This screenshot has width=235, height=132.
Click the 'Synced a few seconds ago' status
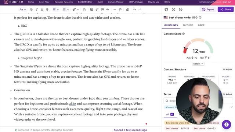pos(130,130)
